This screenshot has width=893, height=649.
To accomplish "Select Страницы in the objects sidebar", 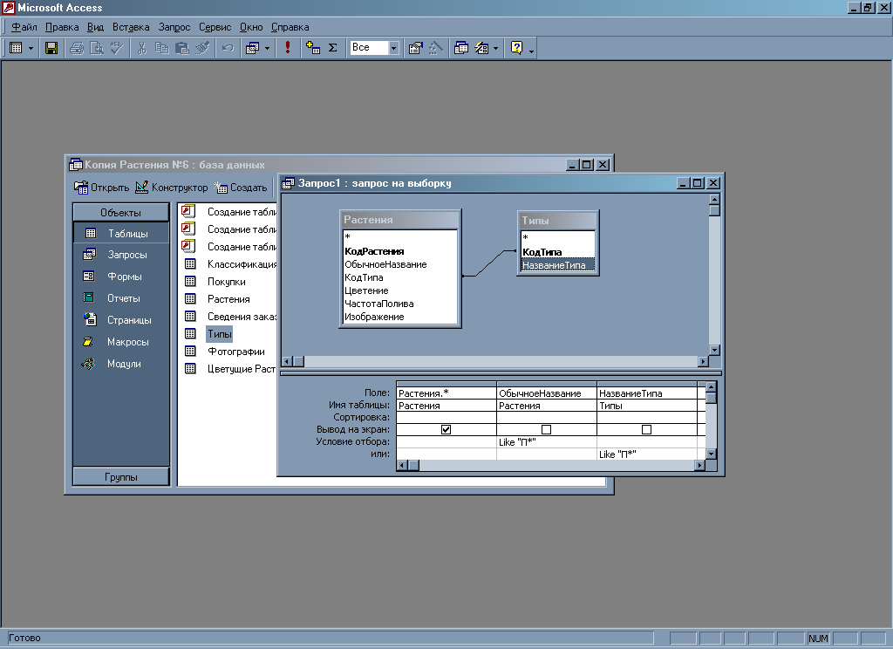I will click(120, 320).
